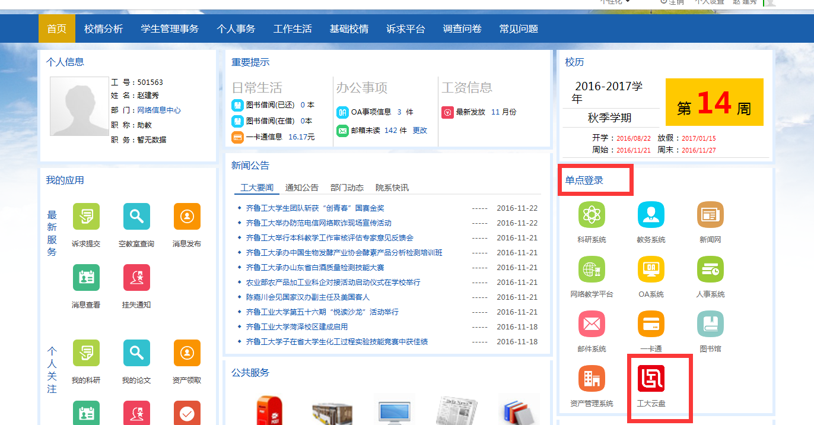The height and width of the screenshot is (425, 814).
Task: Click the green 邮箱未读 mail icon
Action: pos(342,131)
